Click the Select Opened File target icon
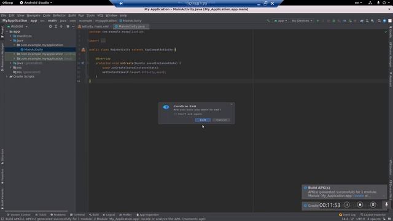 pyautogui.click(x=50, y=26)
